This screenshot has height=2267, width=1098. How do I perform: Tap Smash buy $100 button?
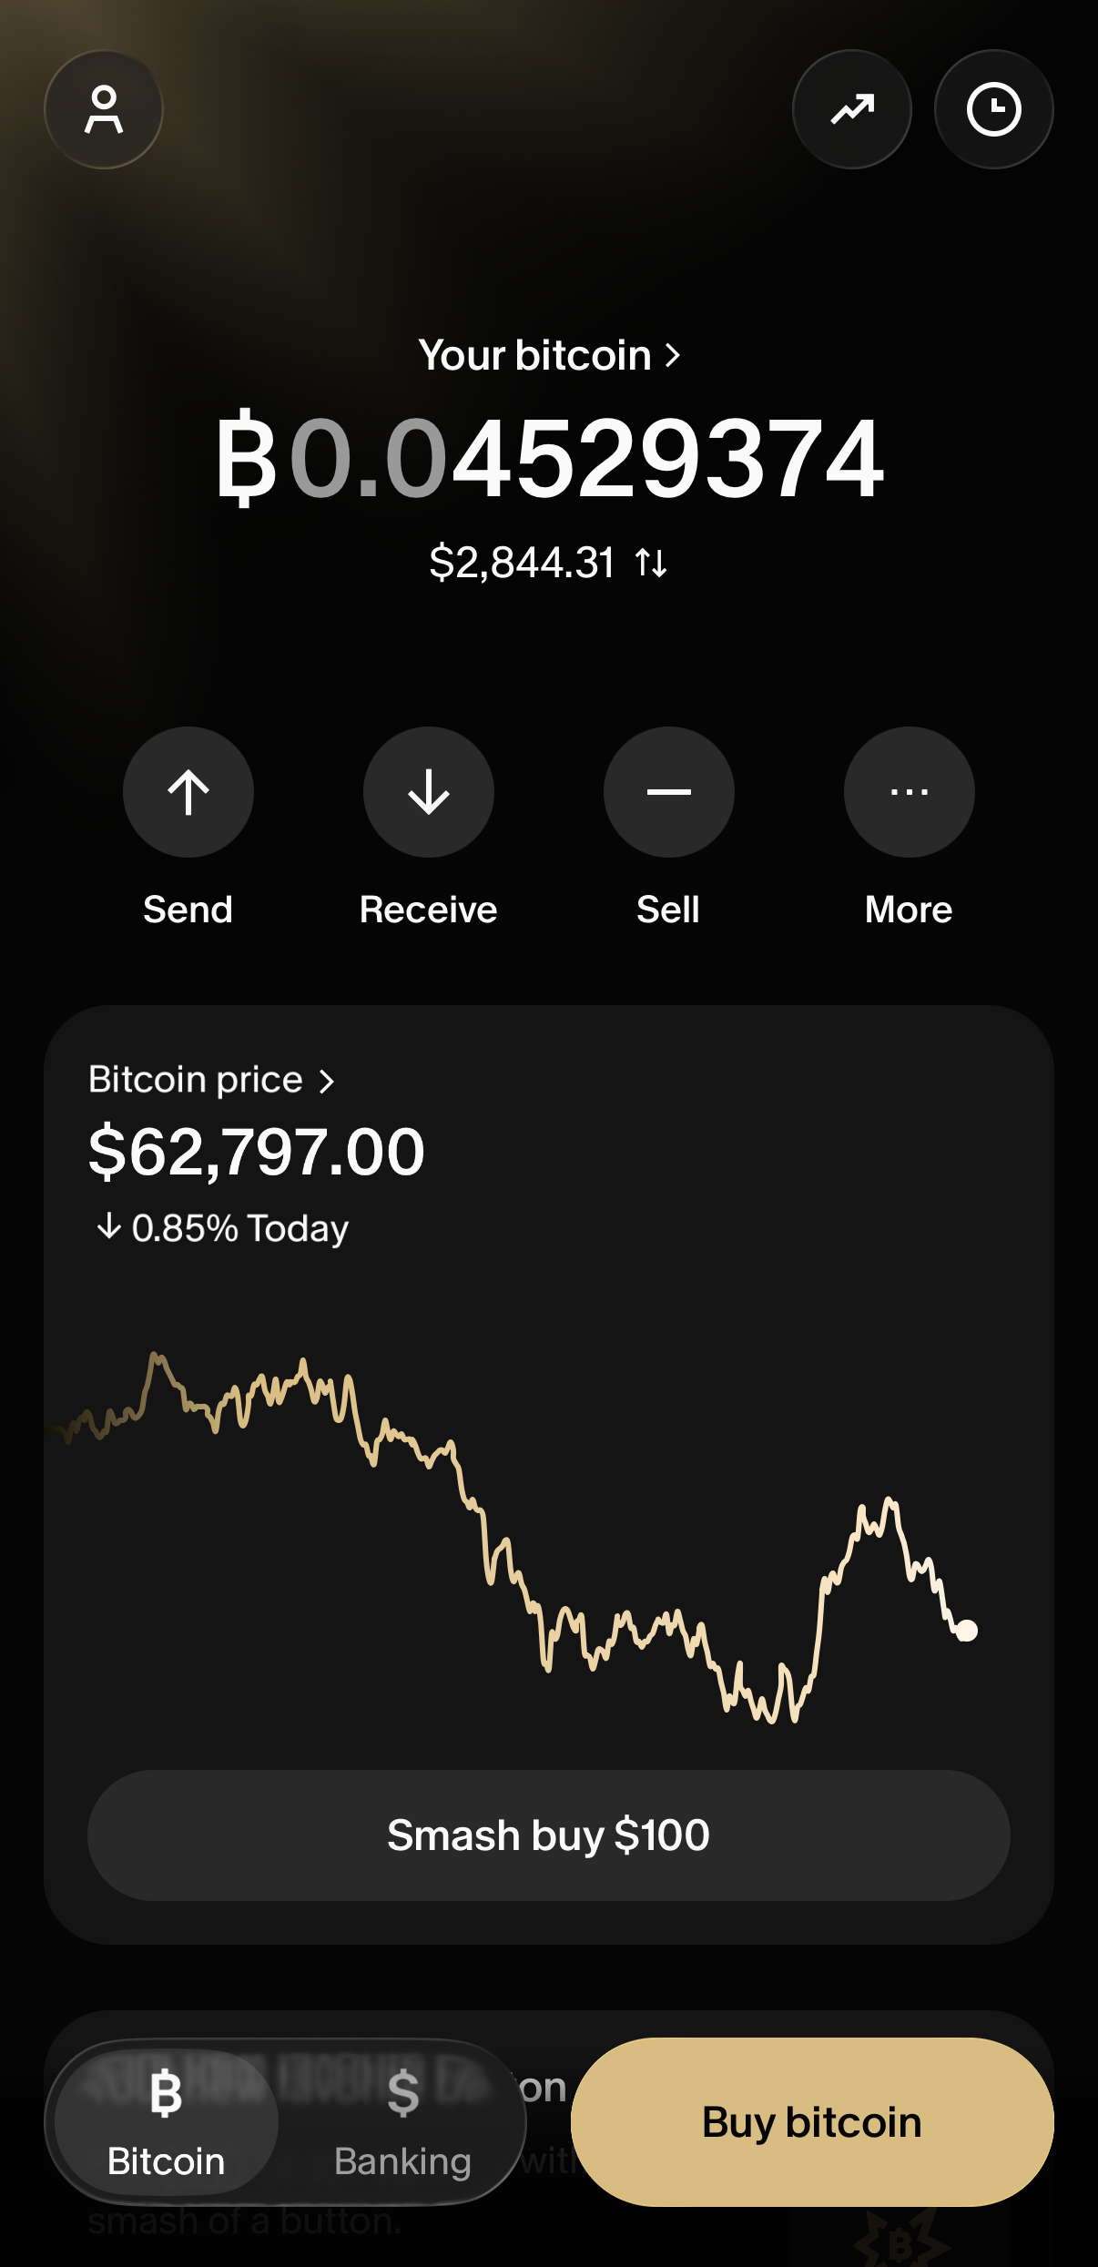[x=549, y=1835]
